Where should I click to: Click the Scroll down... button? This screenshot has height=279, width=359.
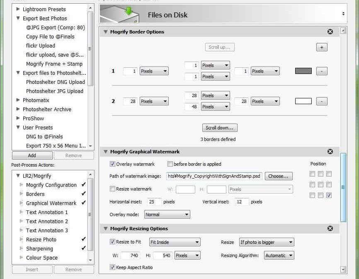click(x=220, y=128)
